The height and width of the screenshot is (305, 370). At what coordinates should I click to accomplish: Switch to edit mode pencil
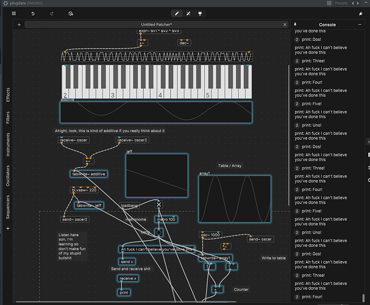177,13
